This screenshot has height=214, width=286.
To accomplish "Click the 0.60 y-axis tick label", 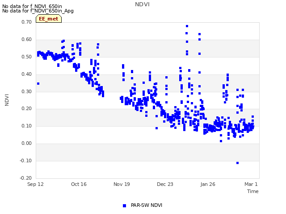I will [27, 40].
